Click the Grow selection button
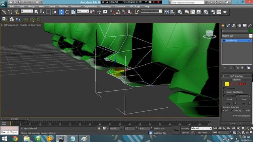Screen dimensions: 253x142 244,99
